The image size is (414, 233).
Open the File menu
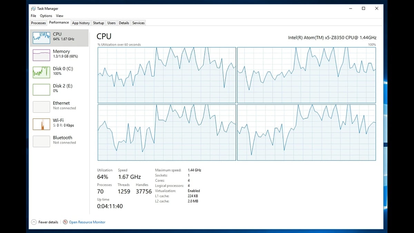33,16
